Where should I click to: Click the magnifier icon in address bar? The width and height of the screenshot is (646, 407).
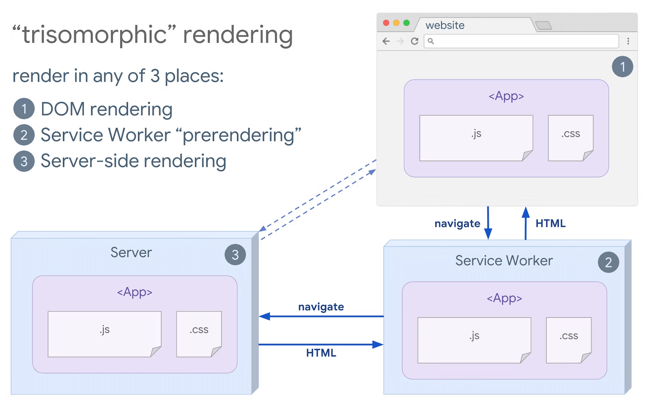pyautogui.click(x=431, y=41)
